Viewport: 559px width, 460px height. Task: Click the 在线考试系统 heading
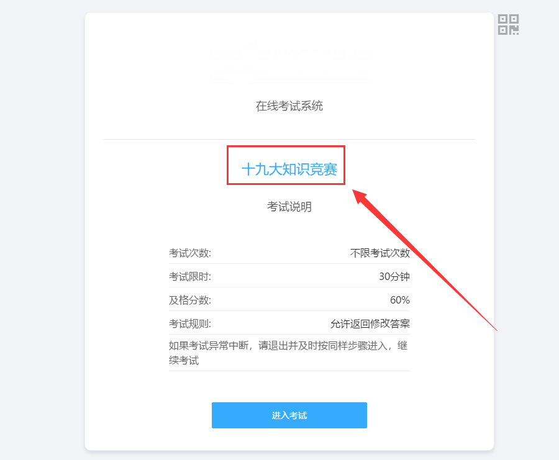[289, 106]
